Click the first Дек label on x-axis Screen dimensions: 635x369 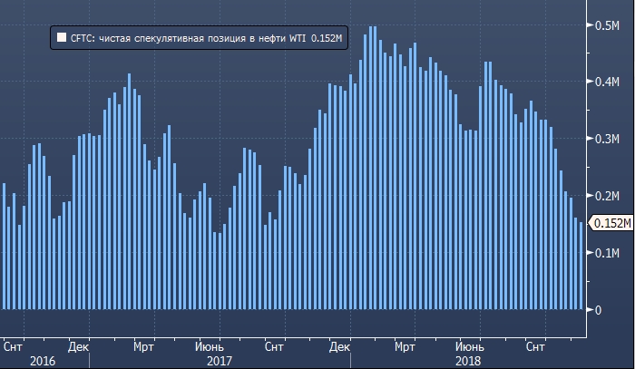point(78,346)
